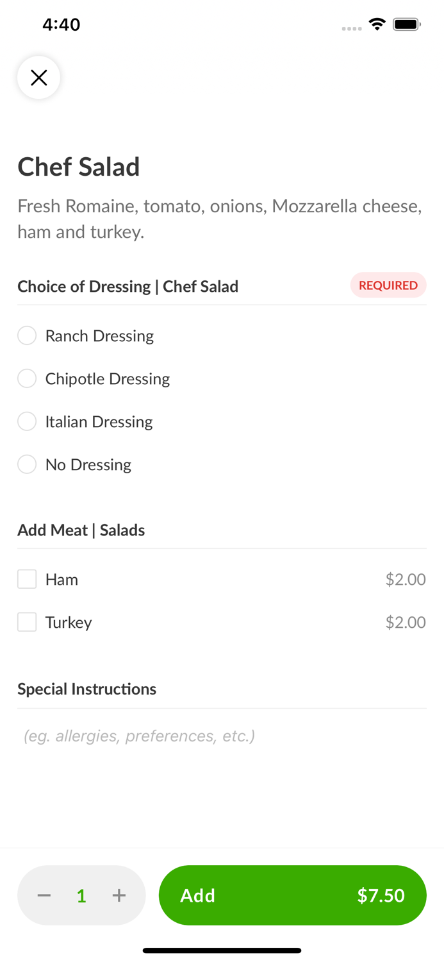The height and width of the screenshot is (962, 444).
Task: Tap the Choice of Dressing section header
Action: pos(127,286)
